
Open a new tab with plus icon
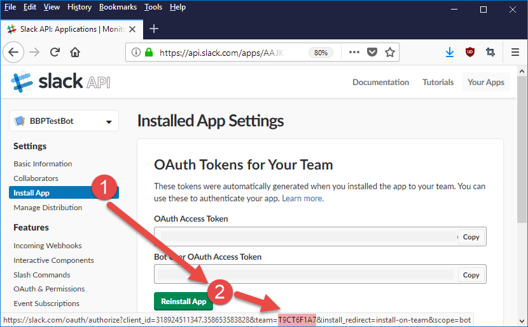(x=154, y=29)
